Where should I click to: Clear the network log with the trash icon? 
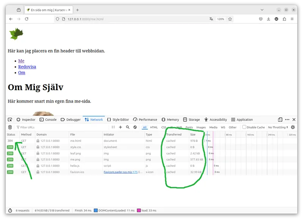click(10, 127)
